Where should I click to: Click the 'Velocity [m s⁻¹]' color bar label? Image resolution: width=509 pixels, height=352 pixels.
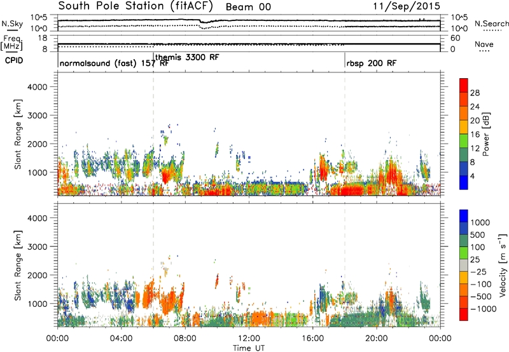click(503, 265)
